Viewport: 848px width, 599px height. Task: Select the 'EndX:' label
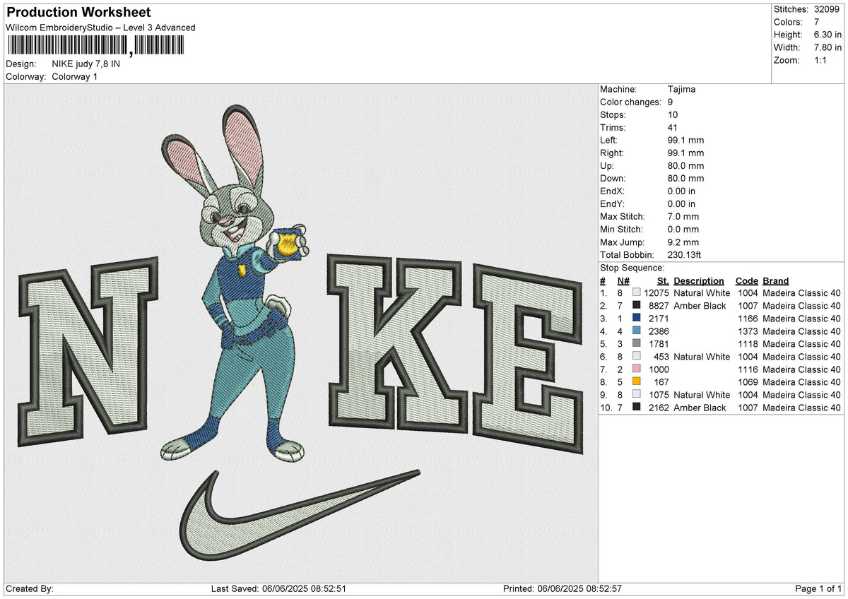613,191
